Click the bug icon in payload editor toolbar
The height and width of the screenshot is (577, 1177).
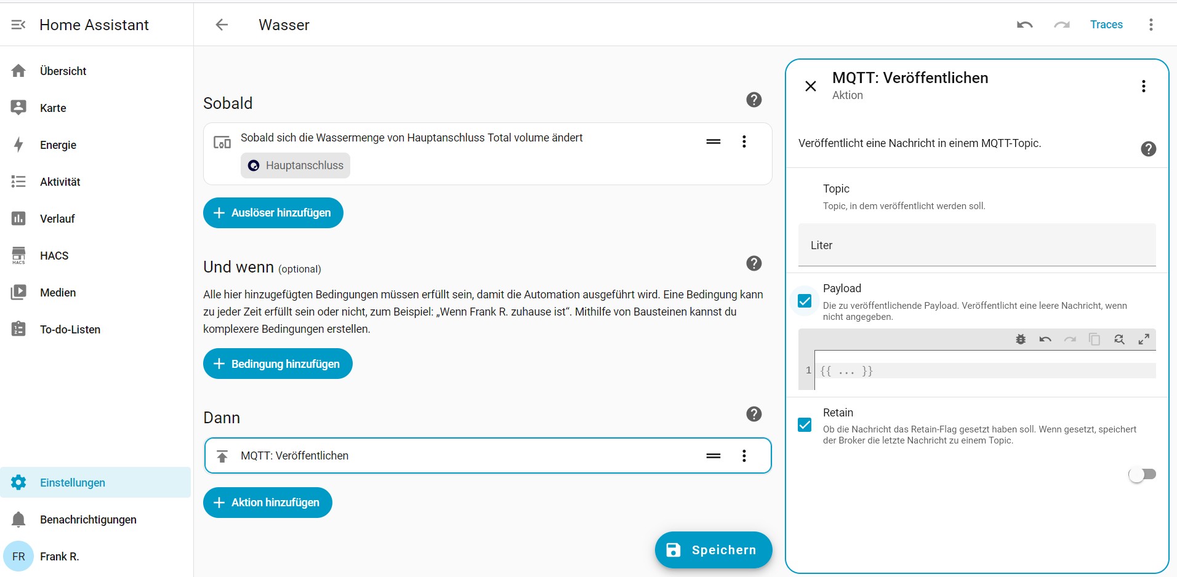(x=1021, y=340)
